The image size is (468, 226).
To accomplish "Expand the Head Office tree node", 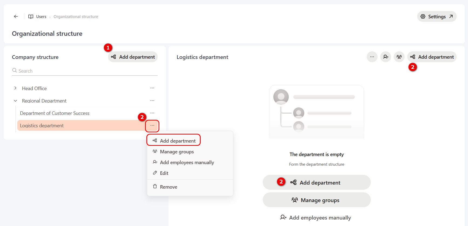I will 15,88.
